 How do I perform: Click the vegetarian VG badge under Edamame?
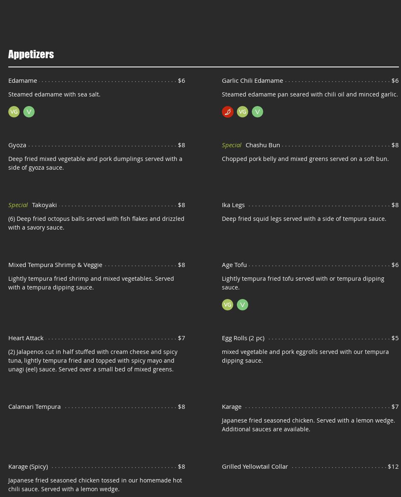tap(14, 111)
